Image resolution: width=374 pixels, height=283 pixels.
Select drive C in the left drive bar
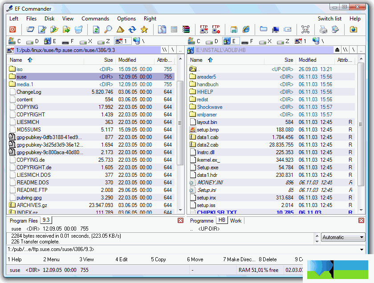(x=14, y=41)
